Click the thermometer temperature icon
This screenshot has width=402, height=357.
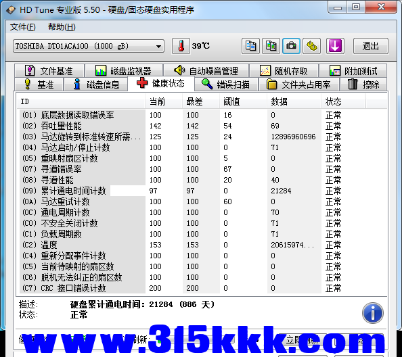(x=181, y=46)
